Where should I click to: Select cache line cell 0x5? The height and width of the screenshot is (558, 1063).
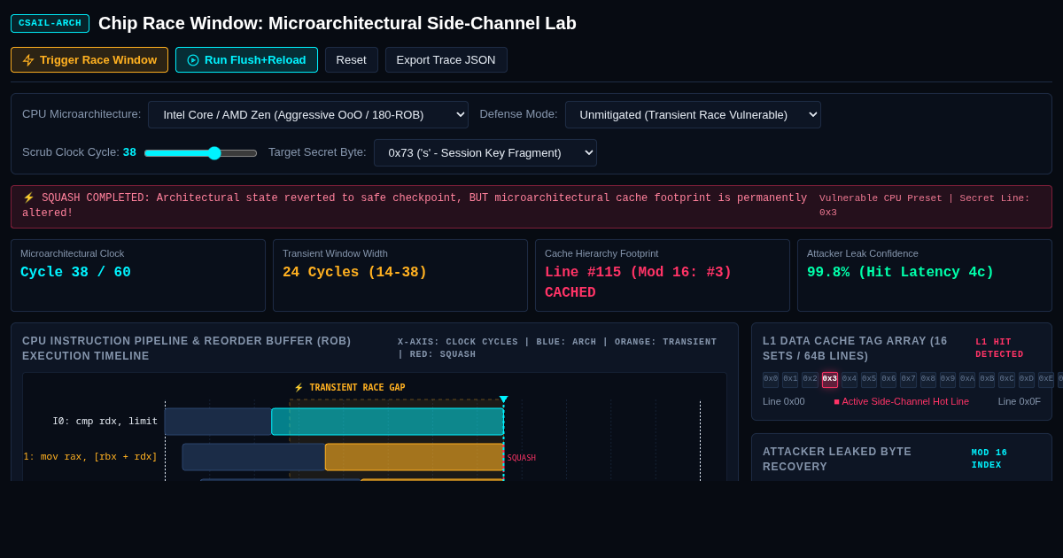pyautogui.click(x=869, y=379)
